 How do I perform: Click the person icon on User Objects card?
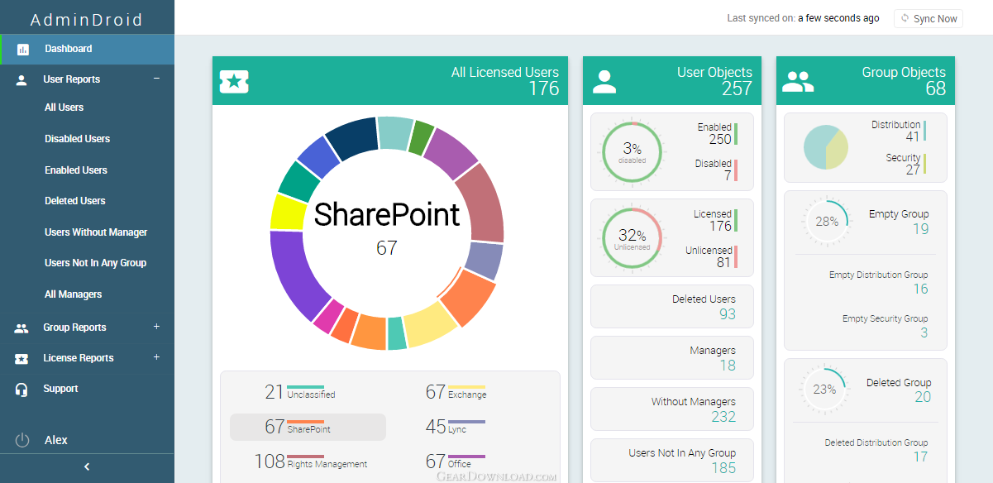[x=604, y=81]
